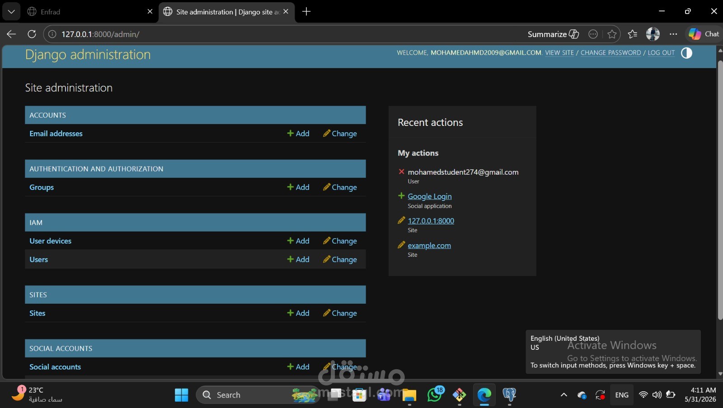This screenshot has height=408, width=723.
Task: Open the Accounts app section header
Action: (x=48, y=115)
